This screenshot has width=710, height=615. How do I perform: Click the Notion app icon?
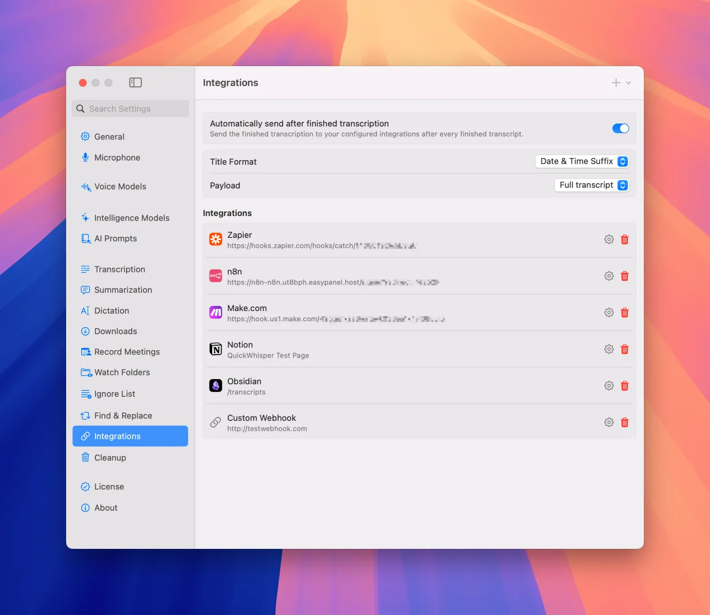click(216, 349)
